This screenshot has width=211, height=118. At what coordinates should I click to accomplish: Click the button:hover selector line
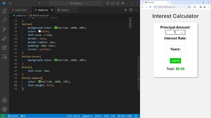point(31,56)
